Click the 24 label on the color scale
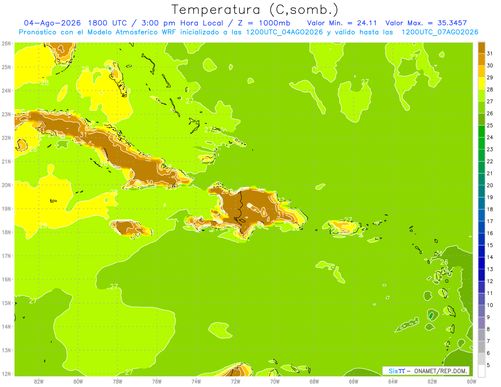This screenshot has width=501, height=387. tap(490, 137)
